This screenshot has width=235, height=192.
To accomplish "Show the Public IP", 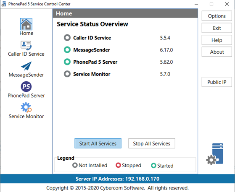I will [217, 82].
